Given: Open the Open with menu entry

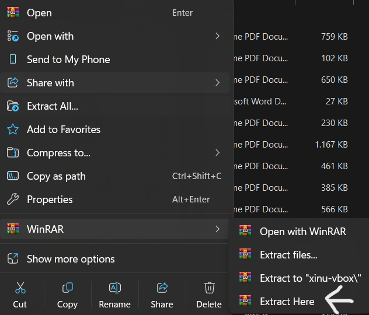Looking at the screenshot, I should click(114, 36).
